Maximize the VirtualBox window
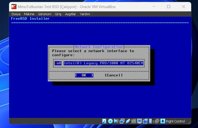 (169, 7)
